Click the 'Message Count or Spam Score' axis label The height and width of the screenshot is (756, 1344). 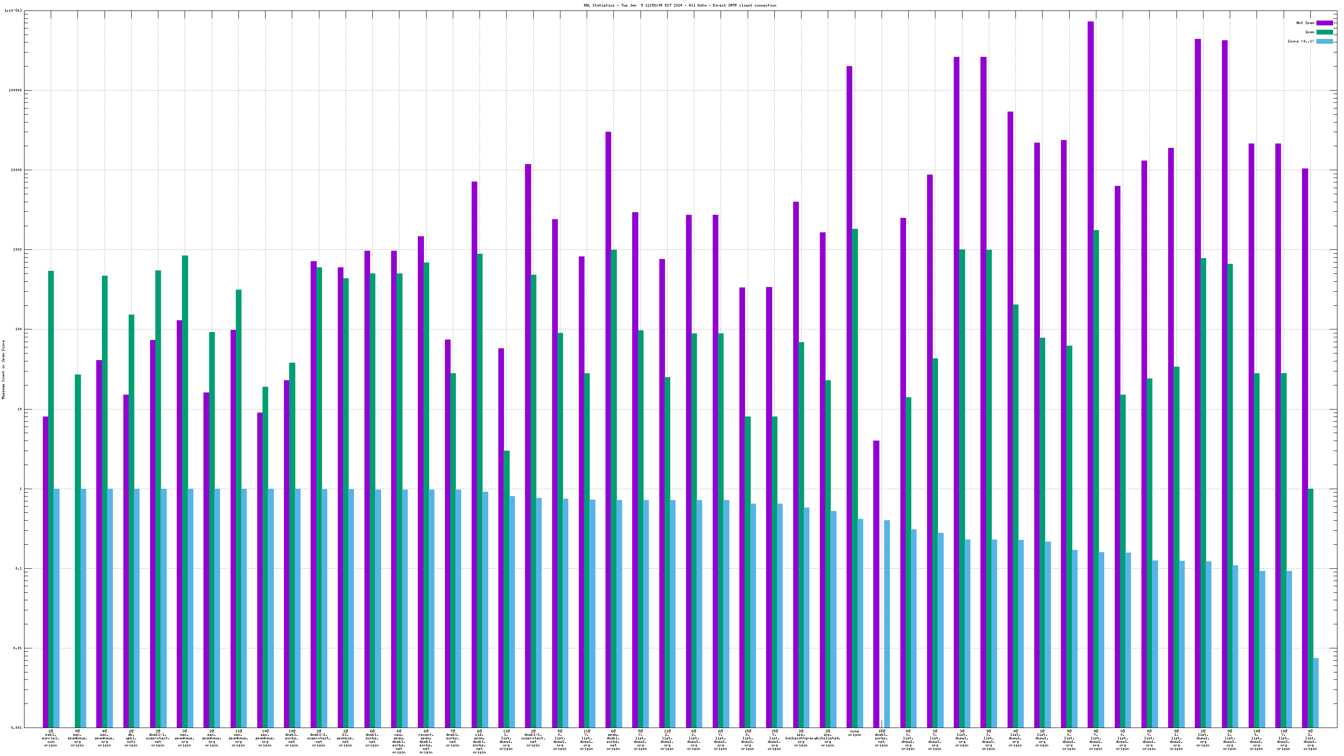click(x=3, y=369)
